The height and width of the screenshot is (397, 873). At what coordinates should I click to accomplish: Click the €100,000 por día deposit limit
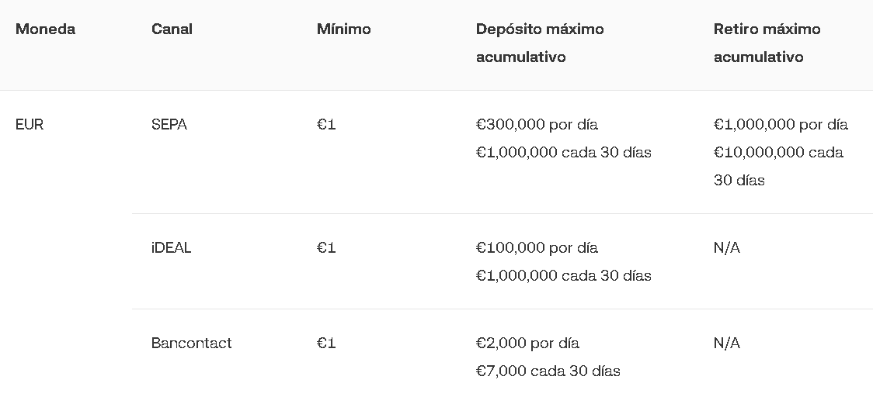[x=537, y=248]
